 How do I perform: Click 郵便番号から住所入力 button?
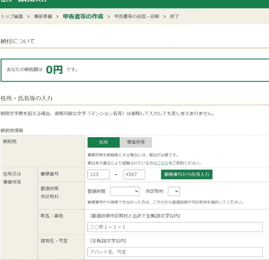click(x=187, y=175)
